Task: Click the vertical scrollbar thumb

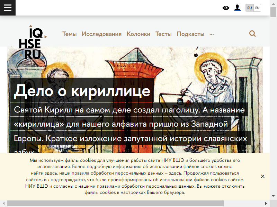Action: tap(273, 12)
